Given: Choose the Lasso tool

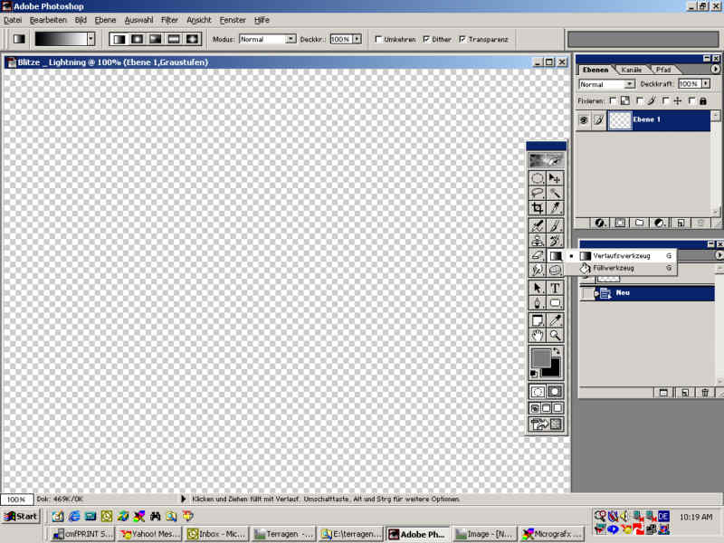Looking at the screenshot, I should [x=538, y=193].
